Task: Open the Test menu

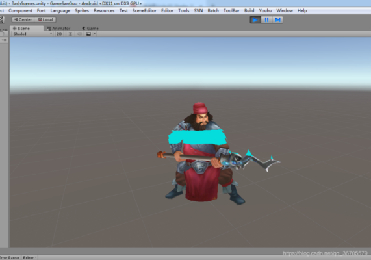Action: [x=123, y=10]
